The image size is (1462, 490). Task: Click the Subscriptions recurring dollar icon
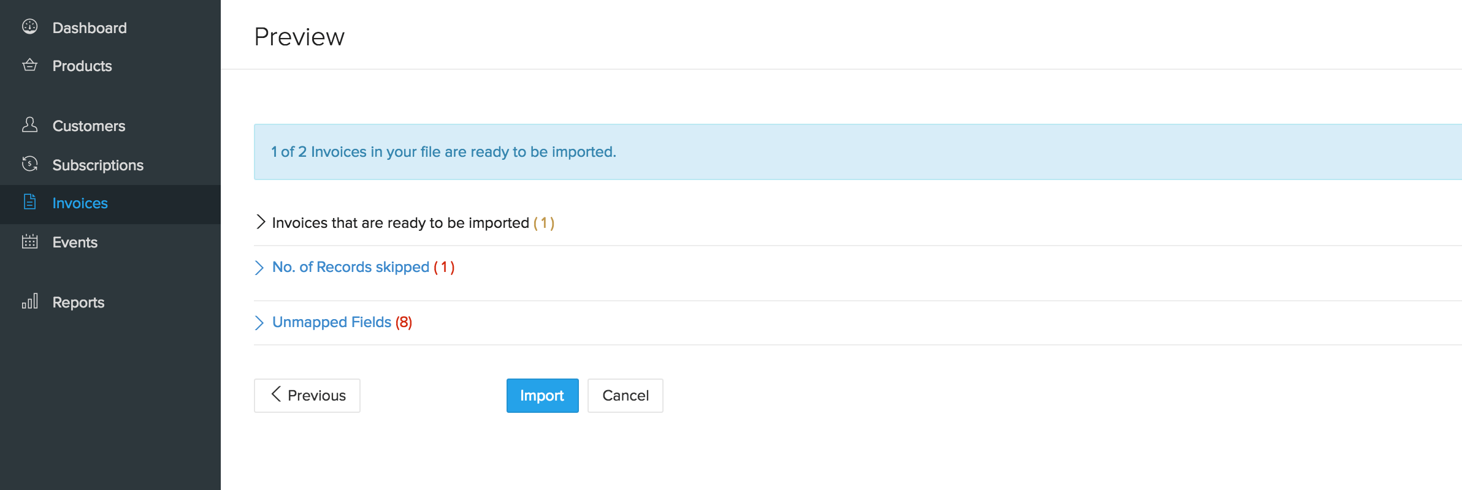pyautogui.click(x=30, y=164)
